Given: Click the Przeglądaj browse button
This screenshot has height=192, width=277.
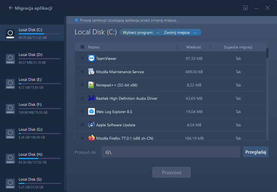Looking at the screenshot, I should tap(256, 152).
